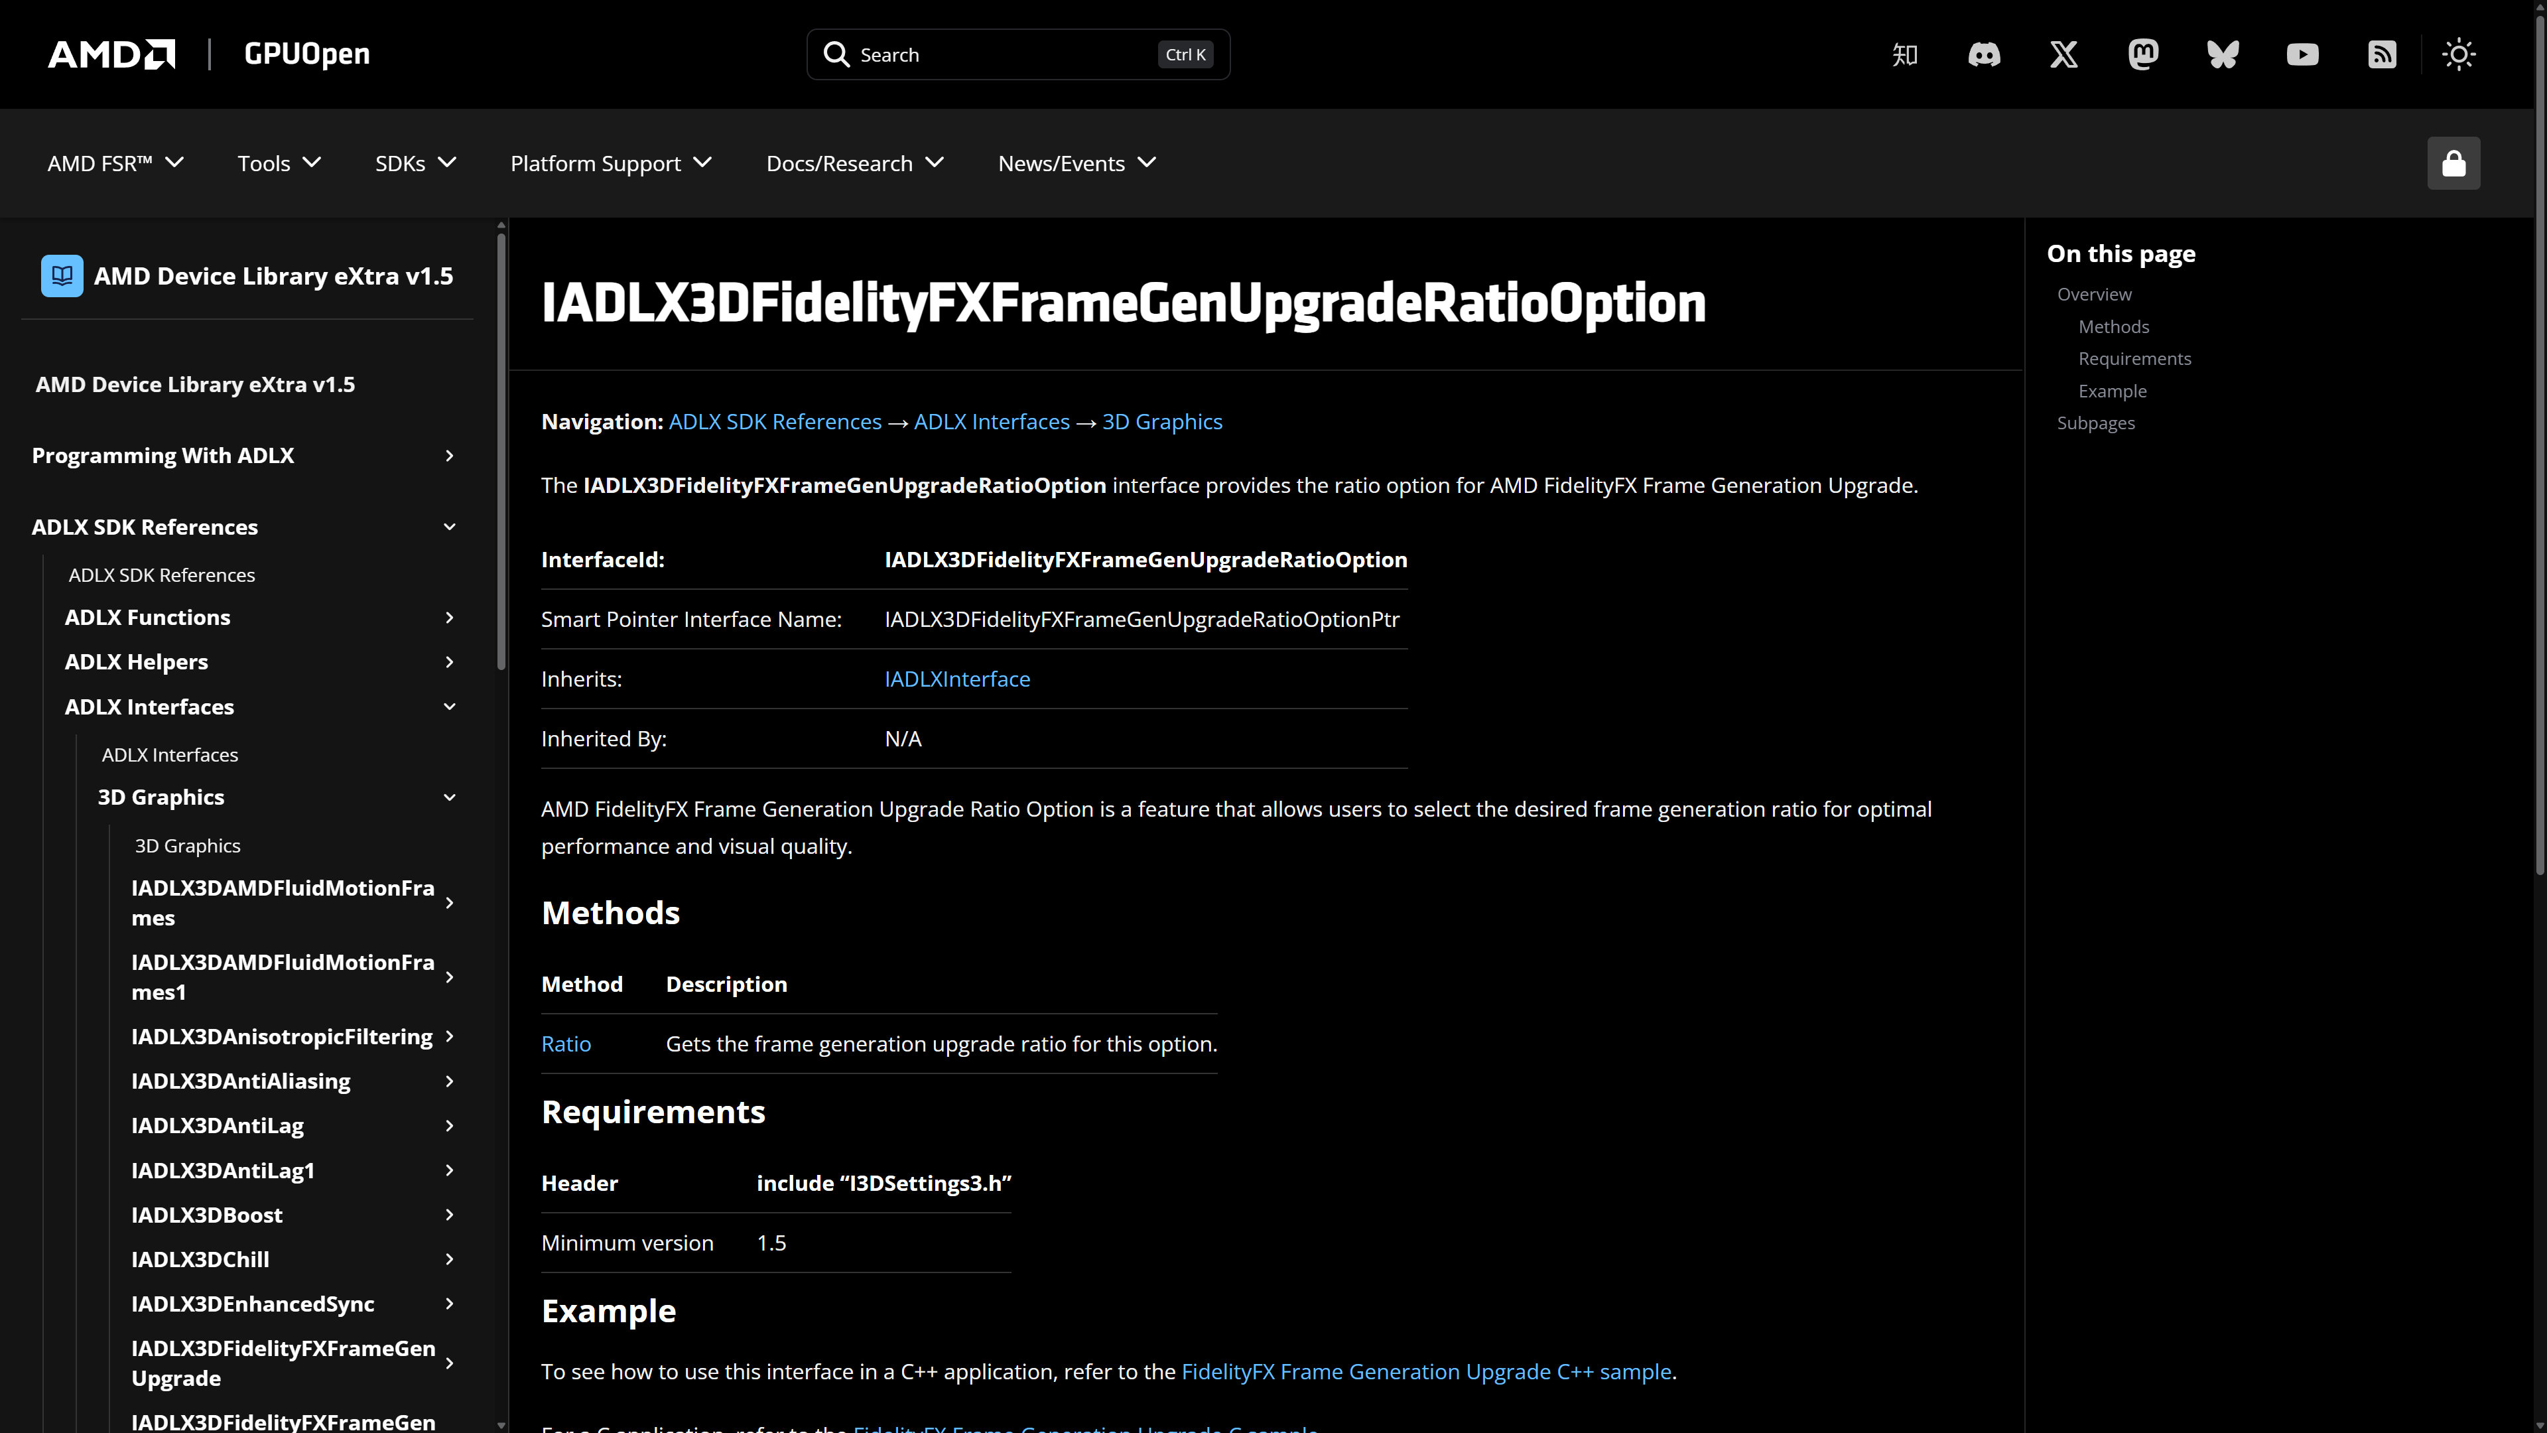Follow the IADLXInterface inherits link

pyautogui.click(x=956, y=679)
